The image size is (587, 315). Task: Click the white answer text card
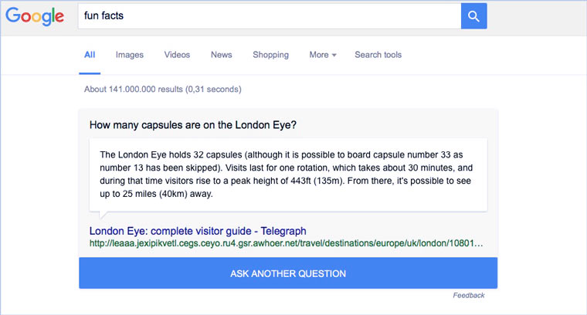[287, 174]
